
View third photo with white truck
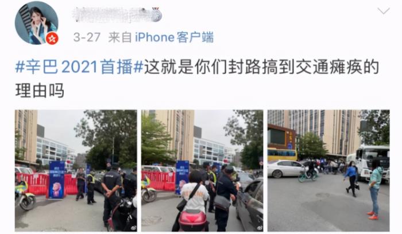328,171
